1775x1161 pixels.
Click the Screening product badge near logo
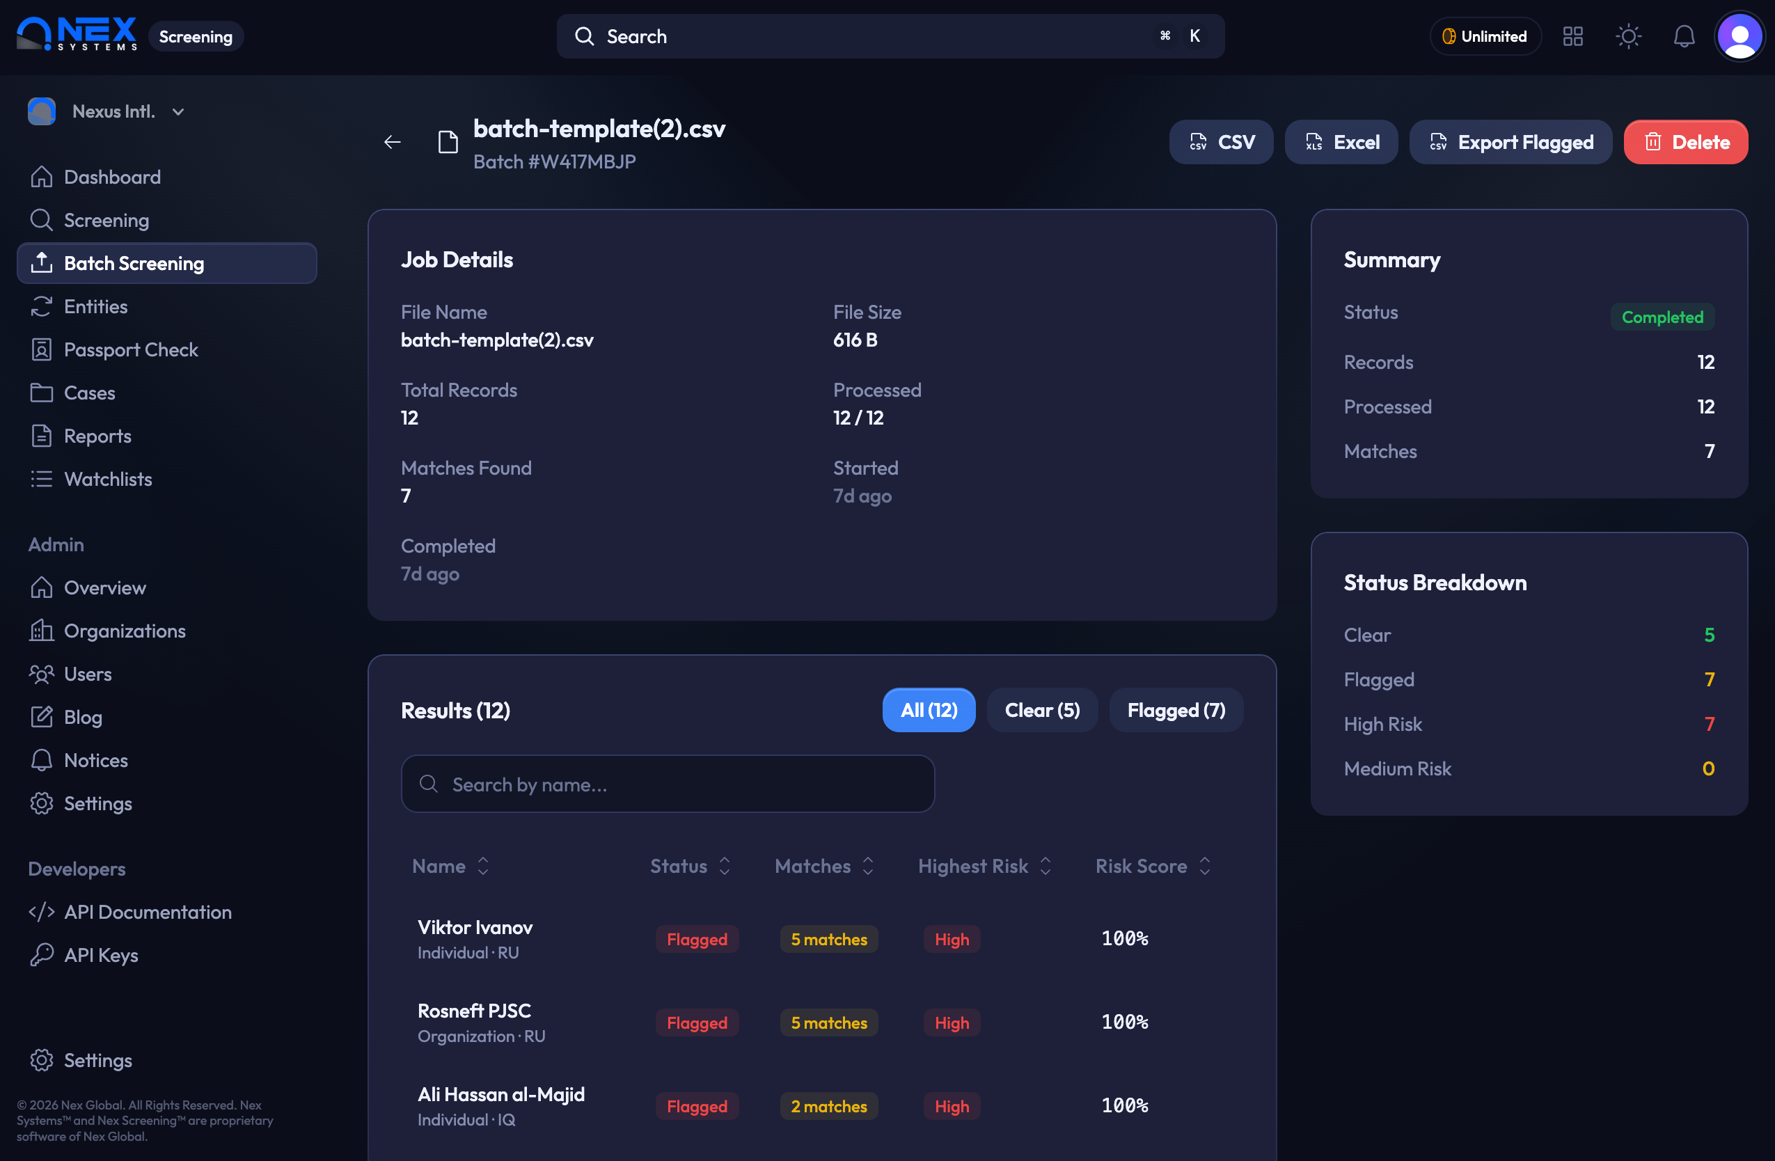tap(196, 36)
